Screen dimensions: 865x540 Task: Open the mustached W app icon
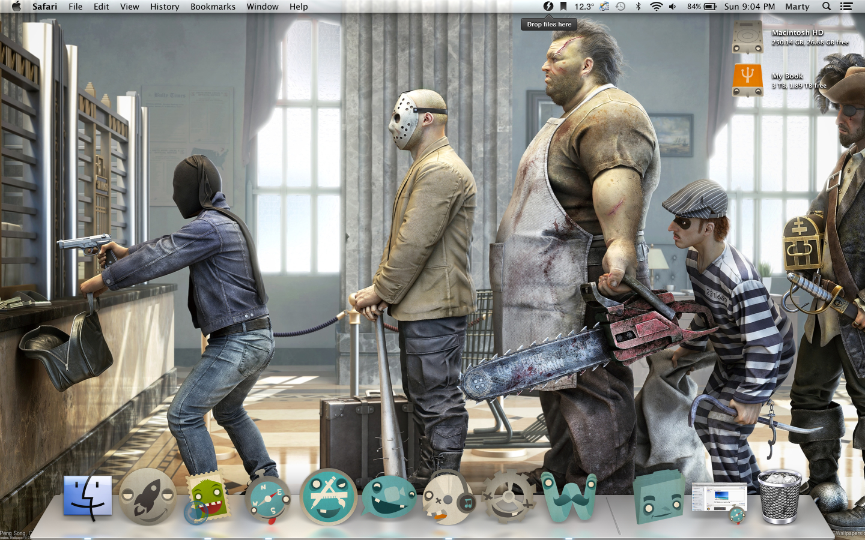tap(568, 497)
